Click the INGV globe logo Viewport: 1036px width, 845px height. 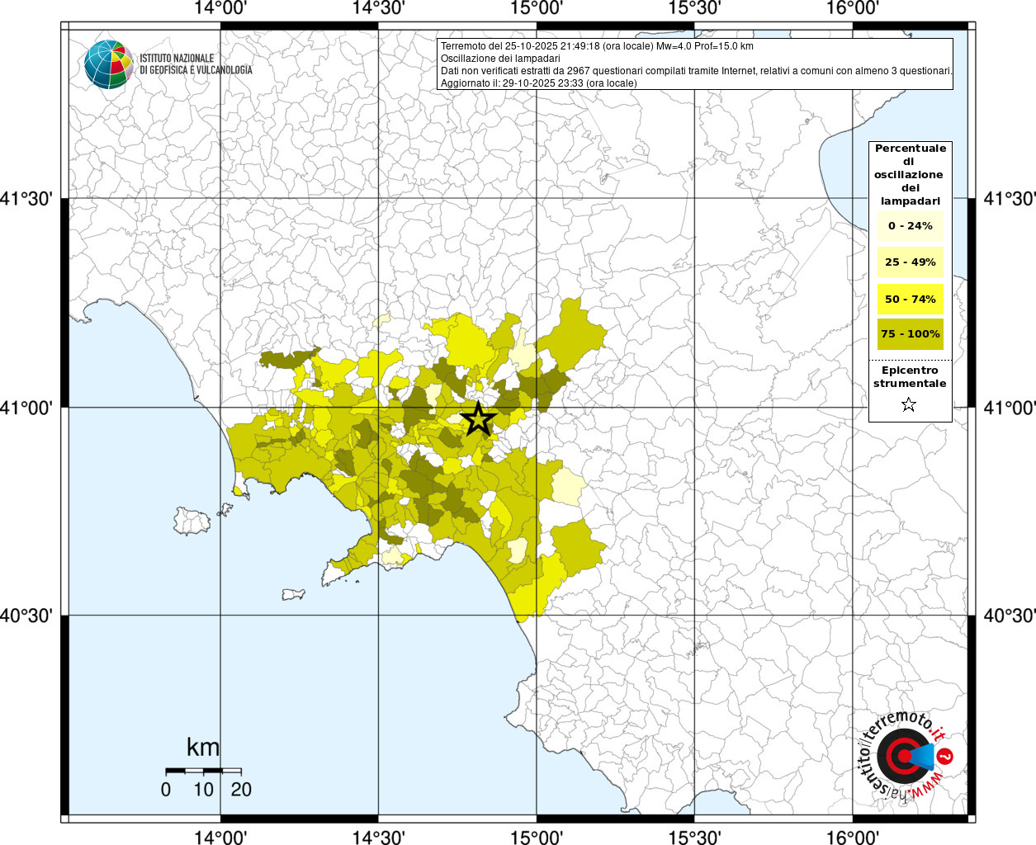[108, 64]
